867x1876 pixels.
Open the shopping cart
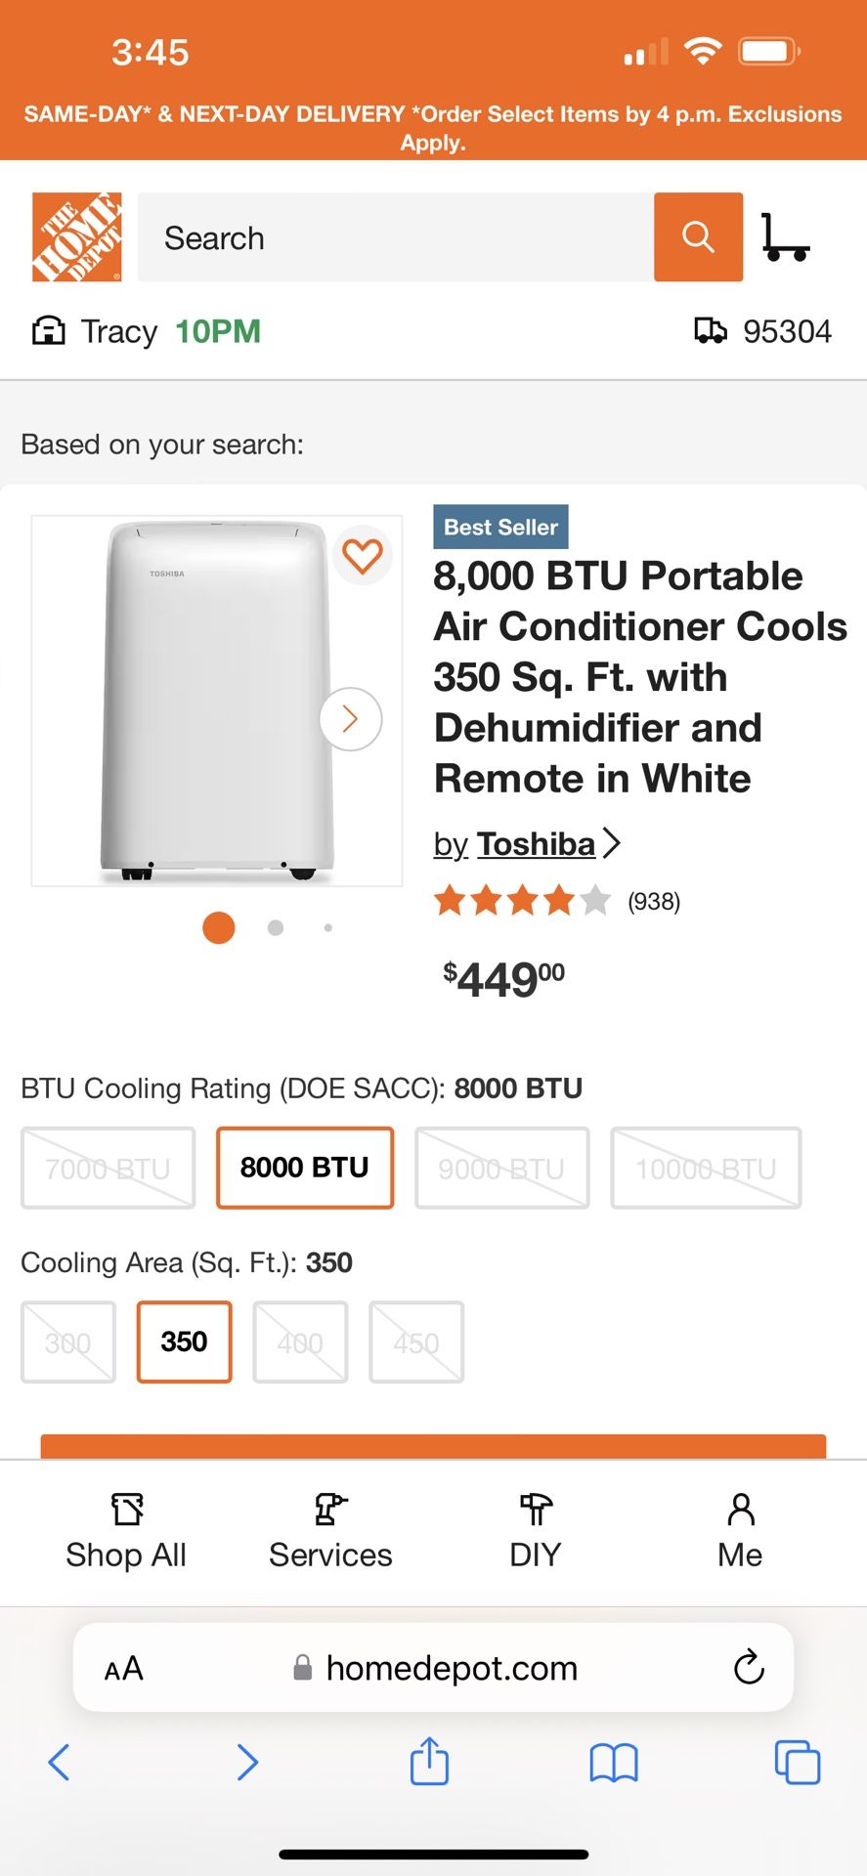tap(784, 237)
